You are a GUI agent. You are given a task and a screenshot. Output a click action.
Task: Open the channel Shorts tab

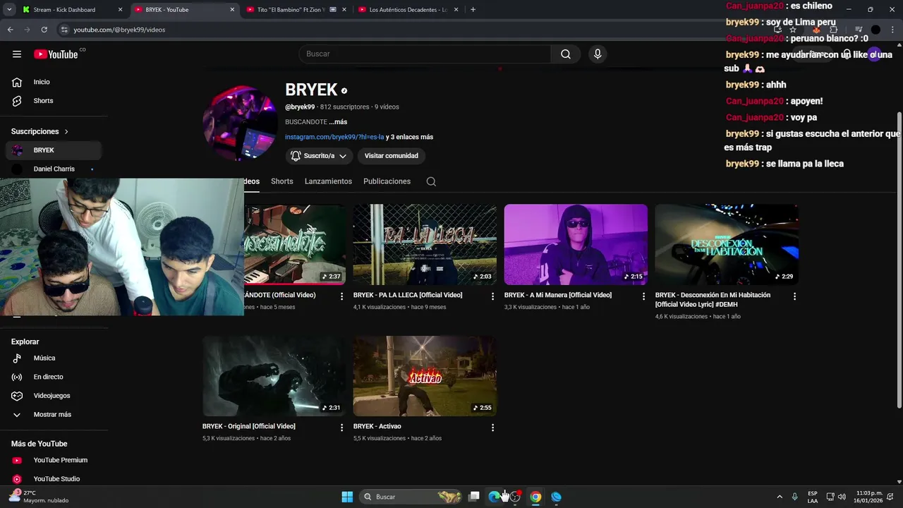pos(282,181)
